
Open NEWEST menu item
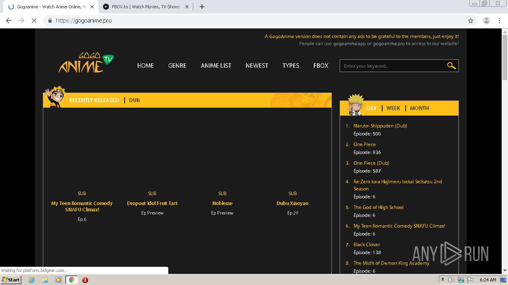257,66
